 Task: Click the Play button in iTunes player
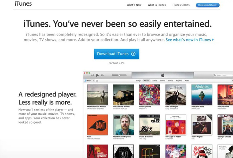pyautogui.click(x=97, y=75)
